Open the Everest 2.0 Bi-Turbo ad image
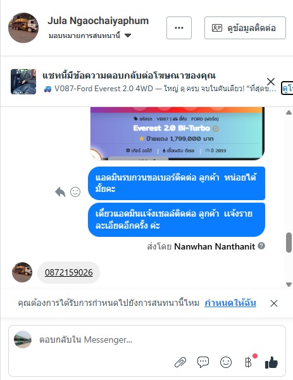 pyautogui.click(x=177, y=134)
